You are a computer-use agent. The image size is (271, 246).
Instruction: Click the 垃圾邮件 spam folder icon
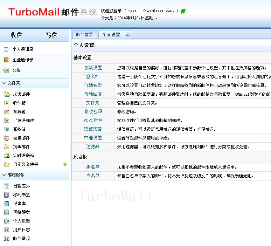pyautogui.click(x=7, y=138)
